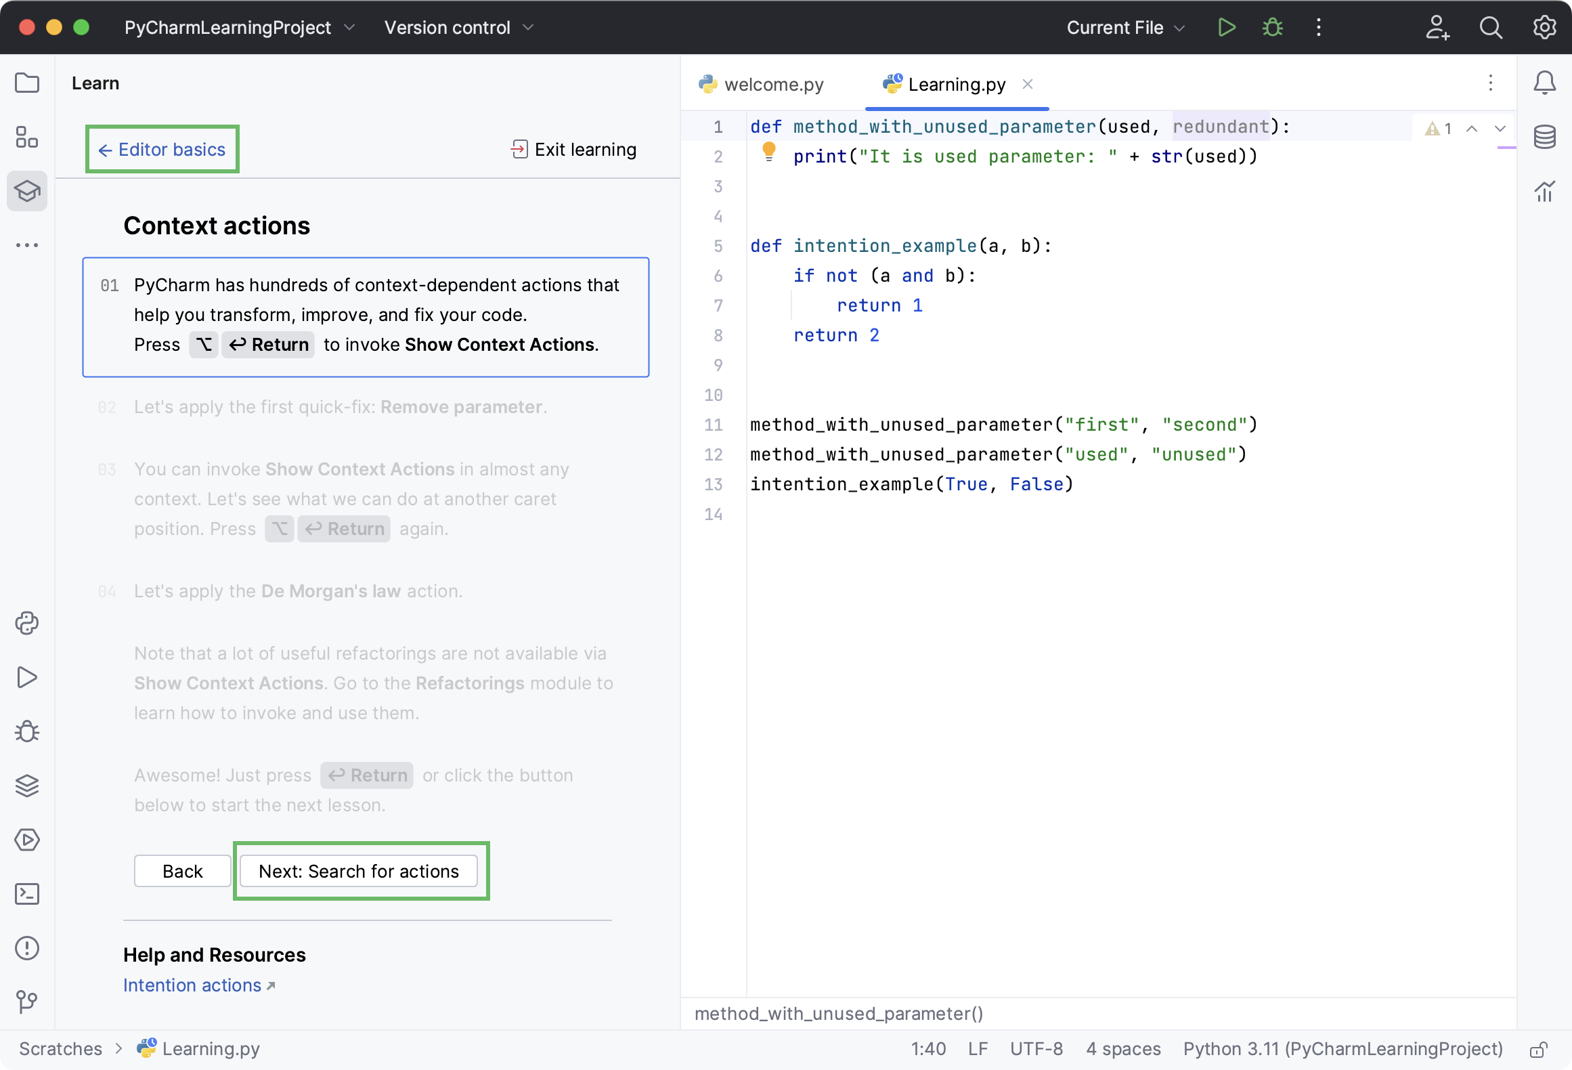Click the Editor basics back navigation button
The width and height of the screenshot is (1572, 1070).
[161, 149]
